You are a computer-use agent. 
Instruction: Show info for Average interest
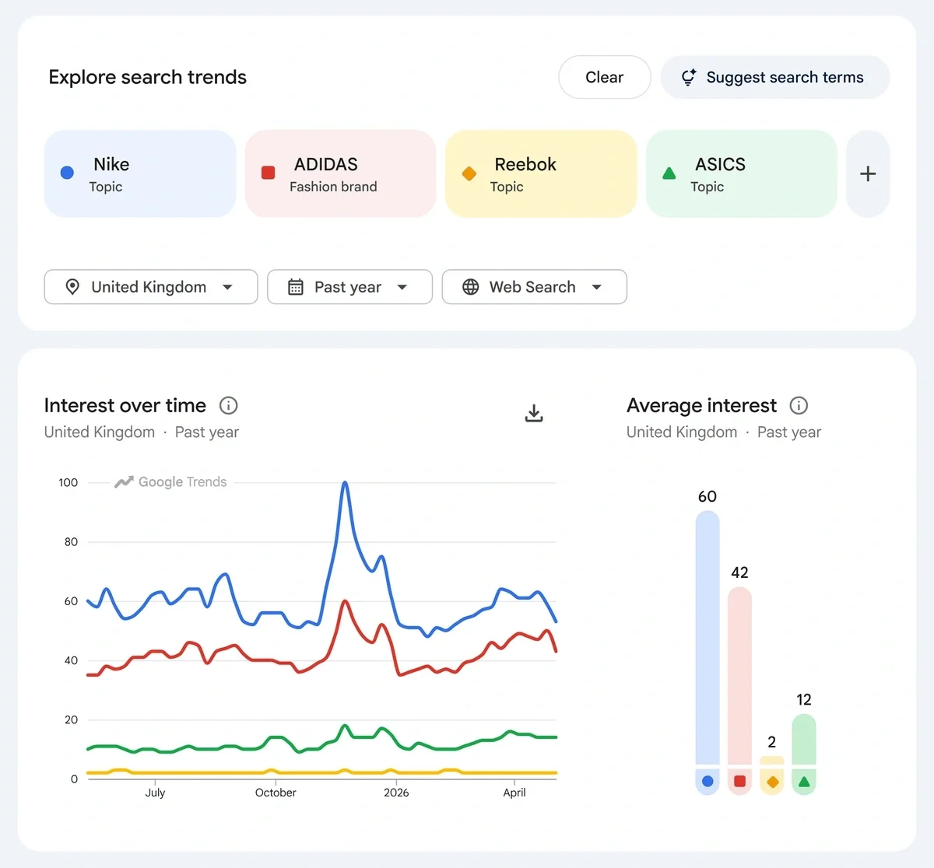tap(799, 405)
